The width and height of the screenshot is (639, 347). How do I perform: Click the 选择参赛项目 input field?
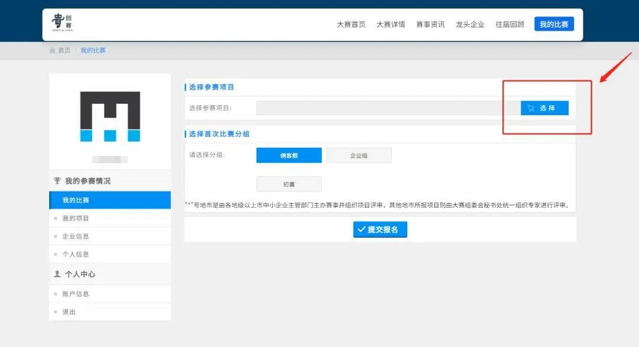point(388,108)
